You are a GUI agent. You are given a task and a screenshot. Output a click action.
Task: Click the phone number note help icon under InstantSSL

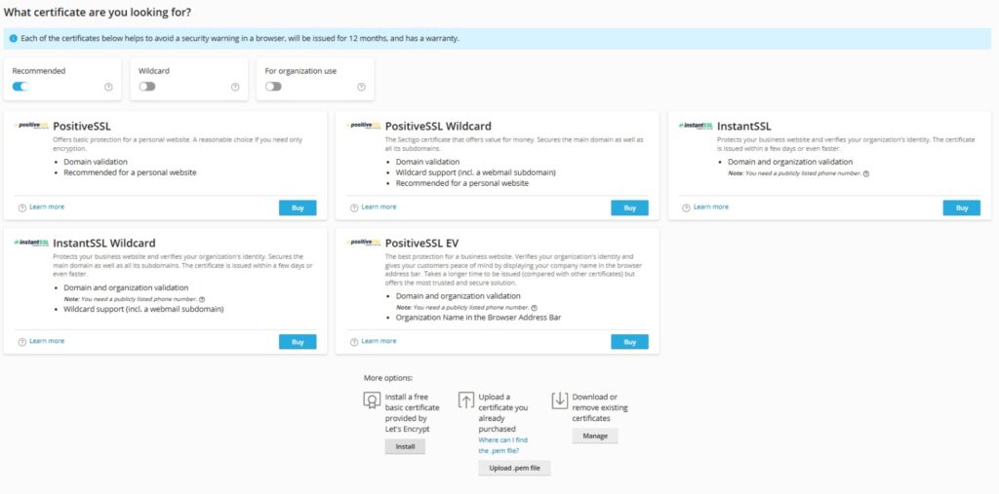(866, 173)
